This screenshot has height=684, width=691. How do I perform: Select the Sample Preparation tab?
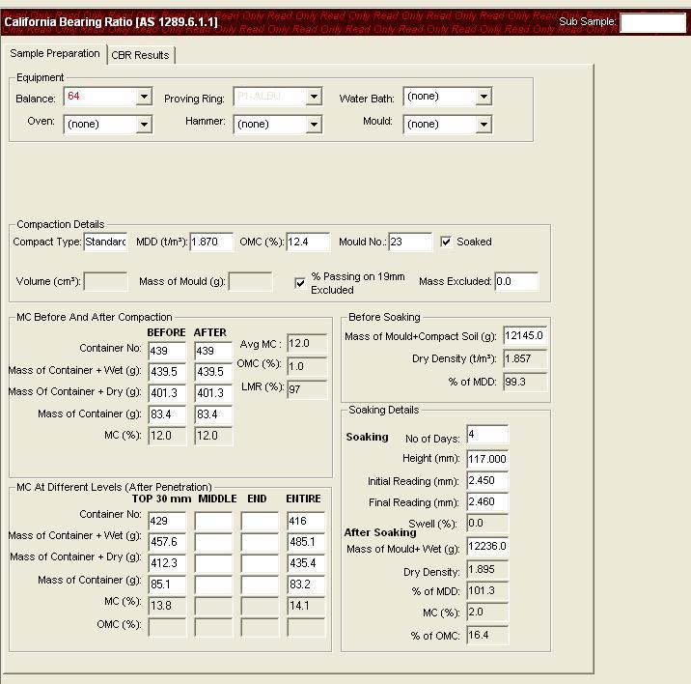(55, 53)
